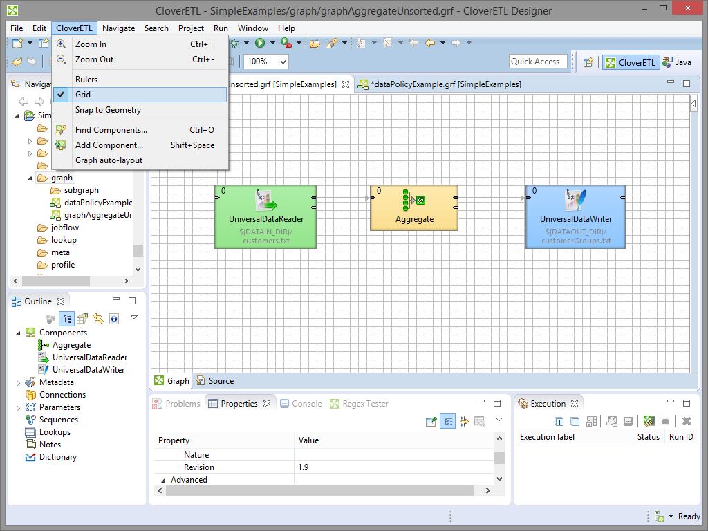The image size is (708, 531).
Task: Click Collapse All in the Execution panel
Action: coord(575,421)
